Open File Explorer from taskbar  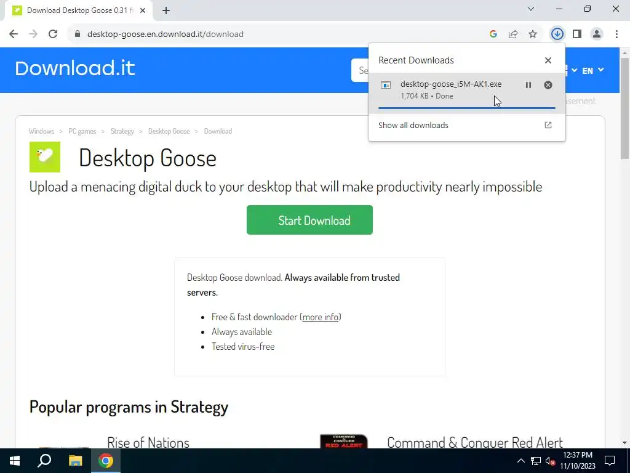click(x=75, y=461)
